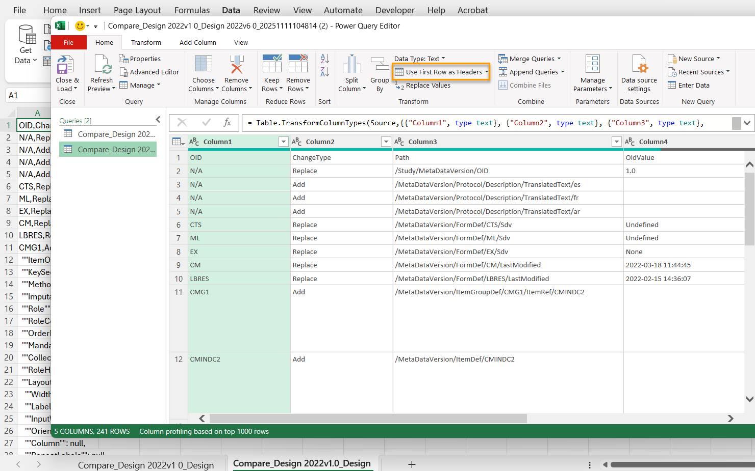The height and width of the screenshot is (471, 755).
Task: Switch to the Add Column ribbon tab
Action: pyautogui.click(x=197, y=43)
